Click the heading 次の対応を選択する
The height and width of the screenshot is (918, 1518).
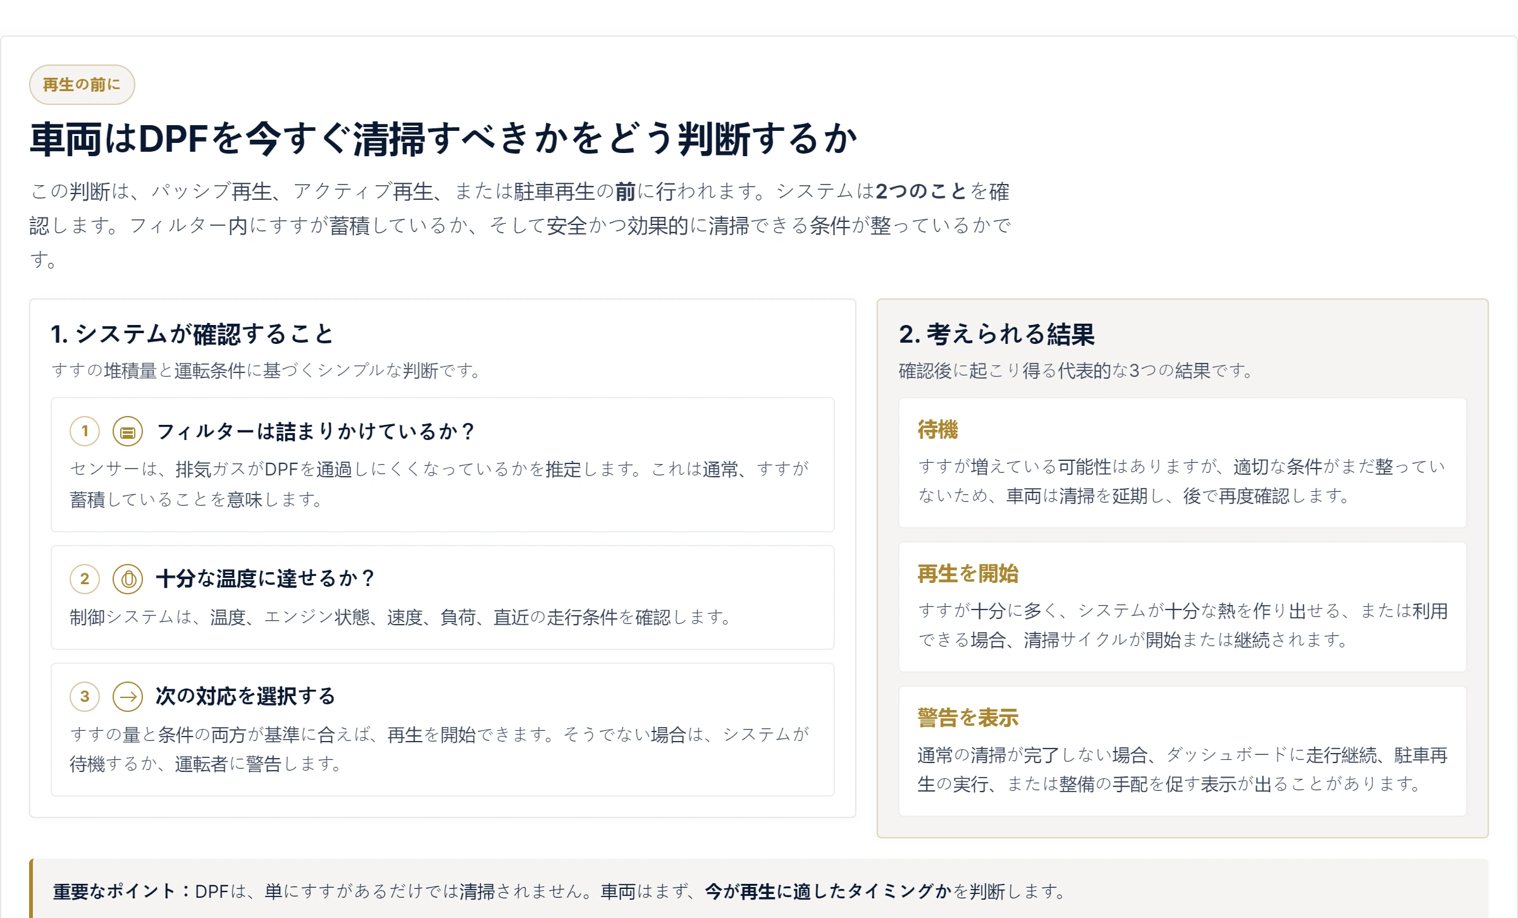click(x=245, y=697)
